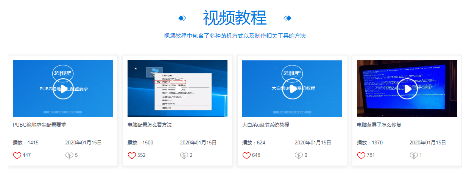Screen dimensions: 472x175
Task: Play the 电脑配置怎么看方法 video
Action: 178,89
